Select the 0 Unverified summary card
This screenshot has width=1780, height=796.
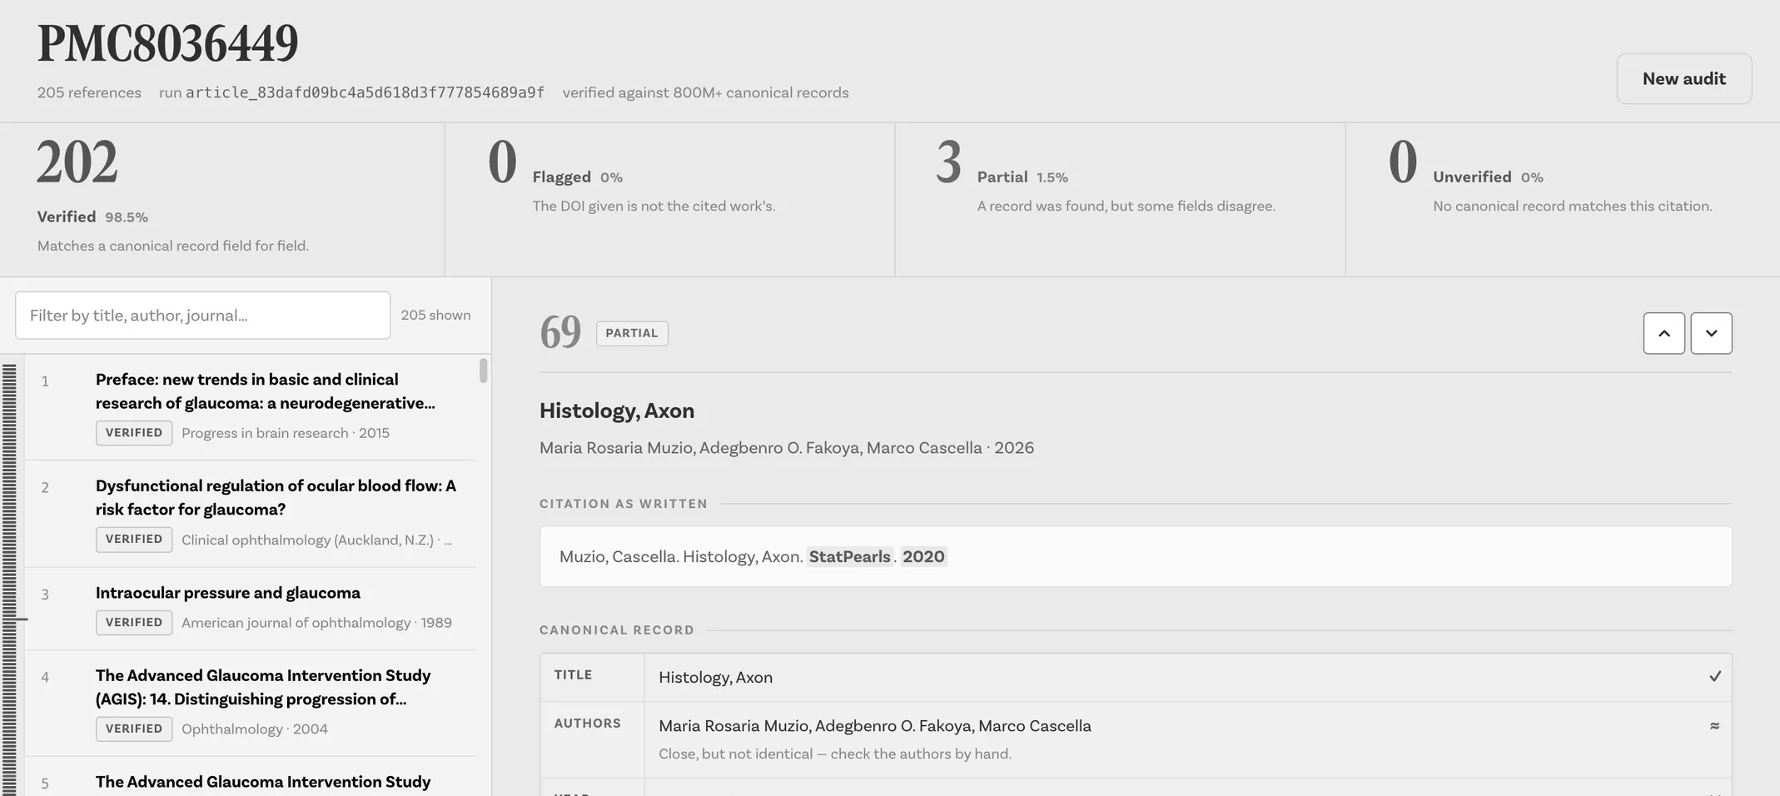click(x=1563, y=200)
